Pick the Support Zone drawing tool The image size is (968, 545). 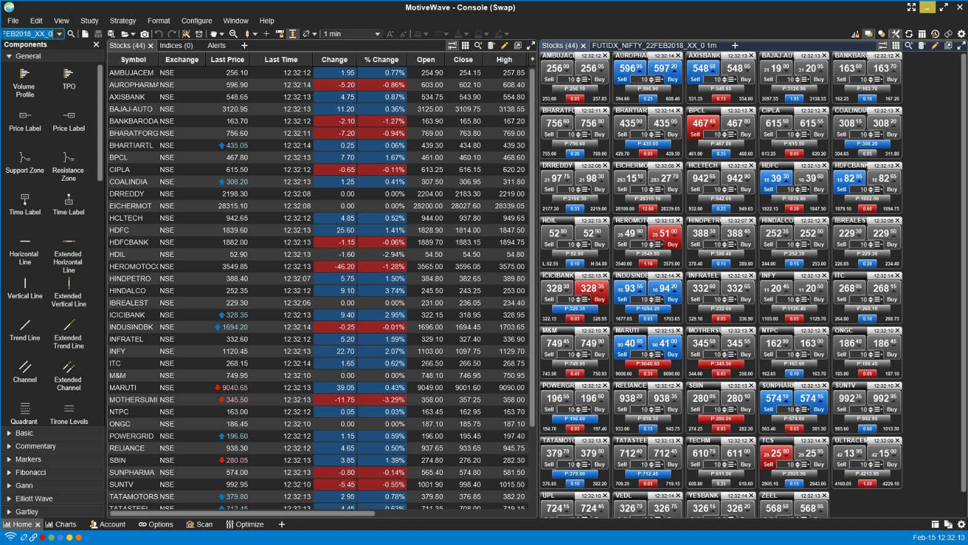[x=25, y=162]
